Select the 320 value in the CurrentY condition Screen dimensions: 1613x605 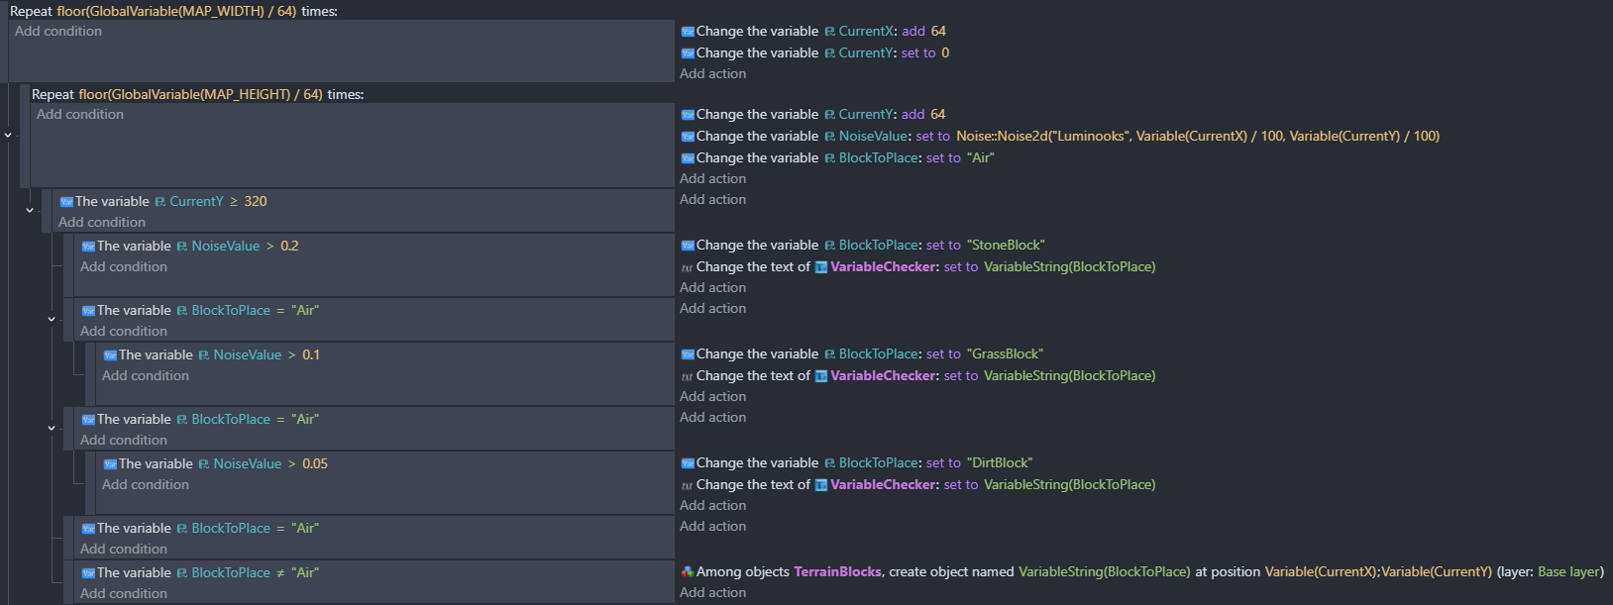point(256,202)
